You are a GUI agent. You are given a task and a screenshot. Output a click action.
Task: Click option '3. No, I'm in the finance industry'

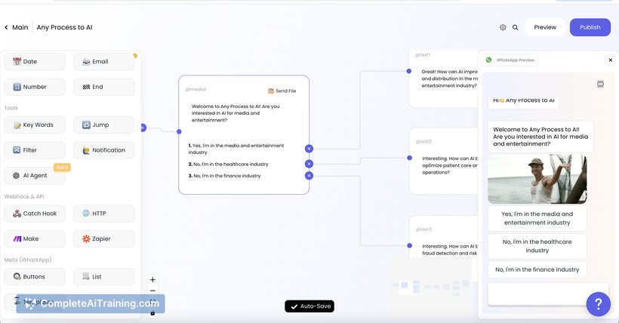(x=225, y=176)
